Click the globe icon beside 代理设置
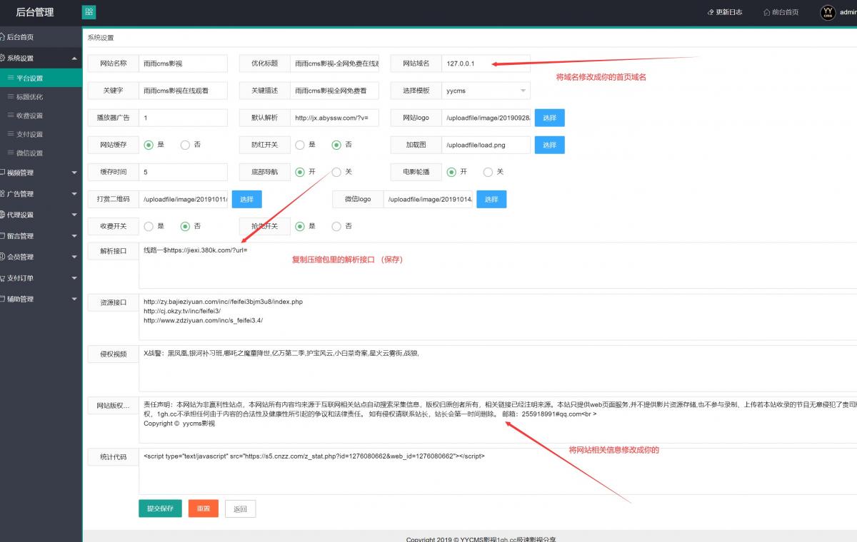 [x=2, y=215]
